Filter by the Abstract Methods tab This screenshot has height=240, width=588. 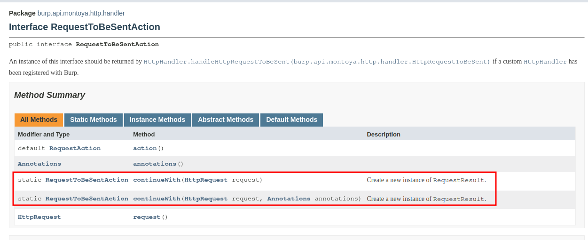(225, 120)
